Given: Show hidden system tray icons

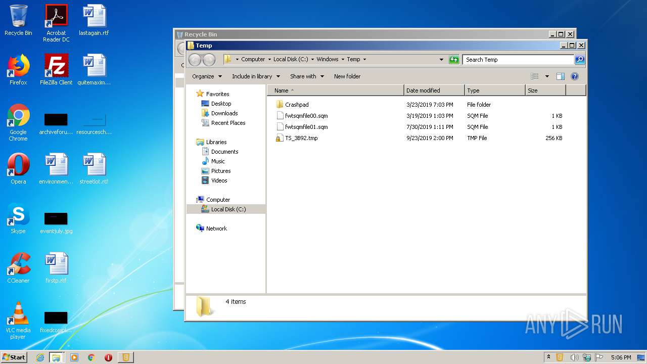Looking at the screenshot, I should pos(548,357).
